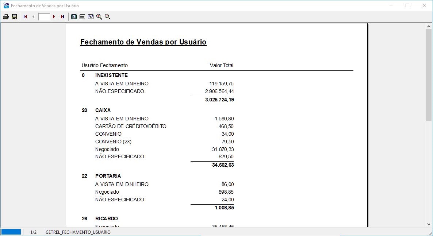433x236 pixels.
Task: Save the report with the floppy disk icon
Action: click(x=14, y=17)
